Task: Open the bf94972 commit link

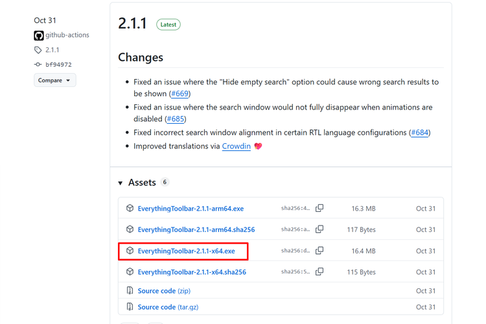Action: tap(58, 65)
